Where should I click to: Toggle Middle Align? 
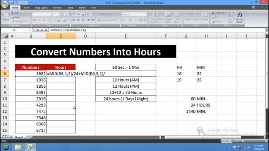79,15
